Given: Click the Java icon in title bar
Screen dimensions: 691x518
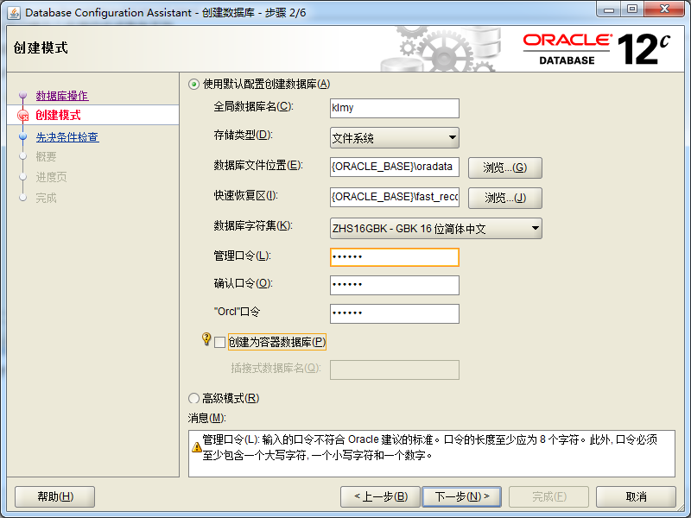Looking at the screenshot, I should (13, 13).
